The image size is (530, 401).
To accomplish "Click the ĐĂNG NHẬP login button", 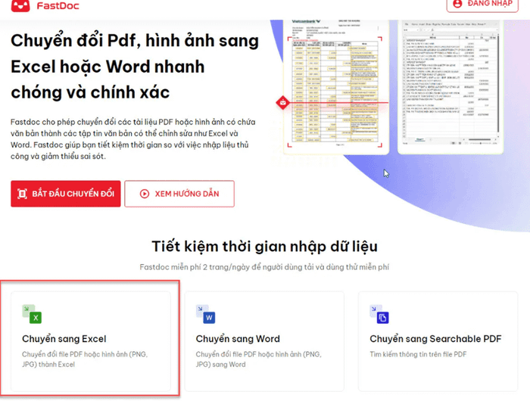I will pyautogui.click(x=482, y=5).
